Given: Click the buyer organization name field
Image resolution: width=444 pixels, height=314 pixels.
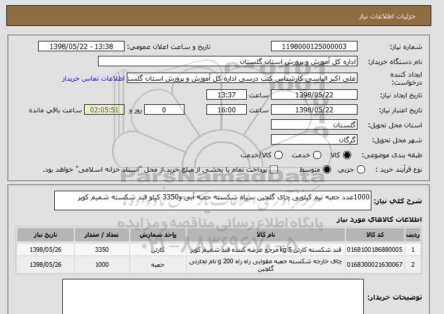Looking at the screenshot, I should [x=228, y=62].
